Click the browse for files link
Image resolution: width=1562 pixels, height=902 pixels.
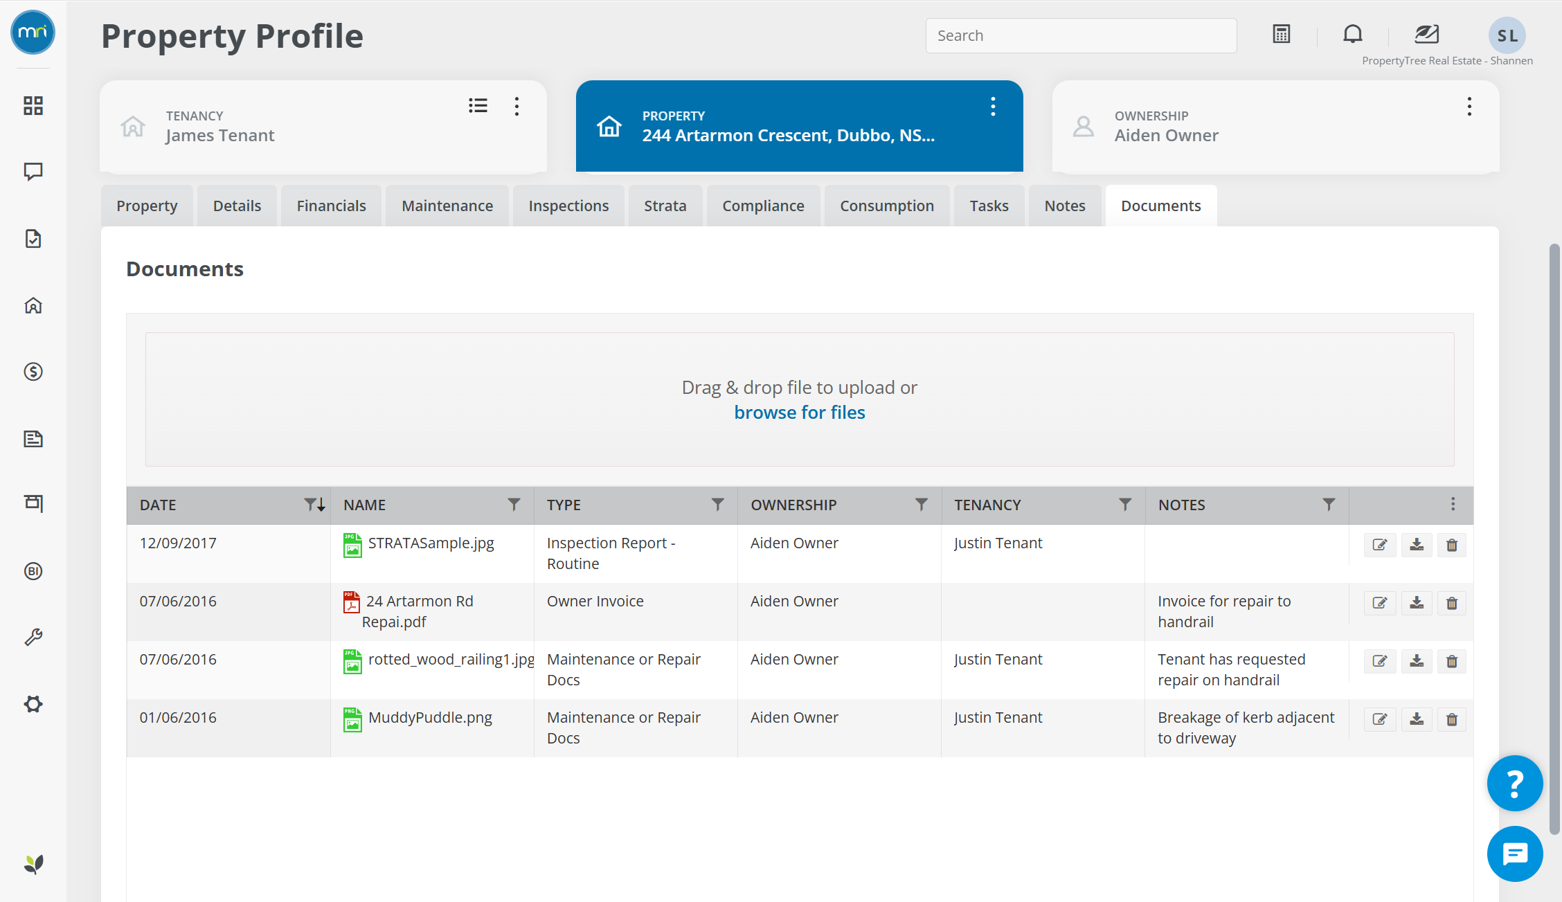coord(799,413)
